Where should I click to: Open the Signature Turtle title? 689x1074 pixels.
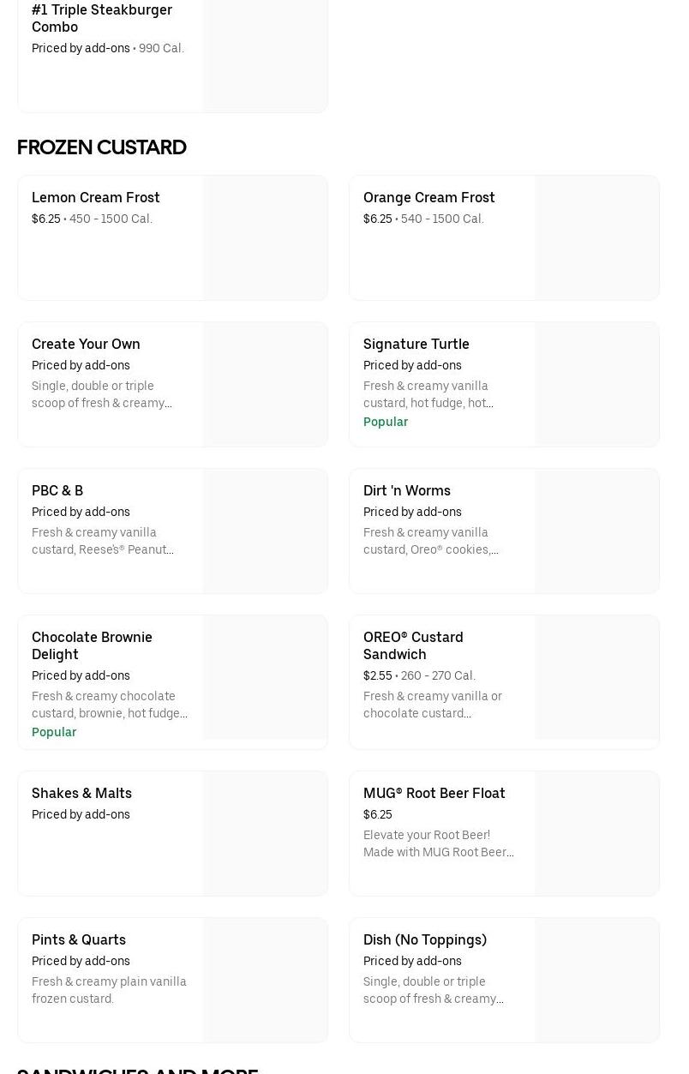coord(416,344)
